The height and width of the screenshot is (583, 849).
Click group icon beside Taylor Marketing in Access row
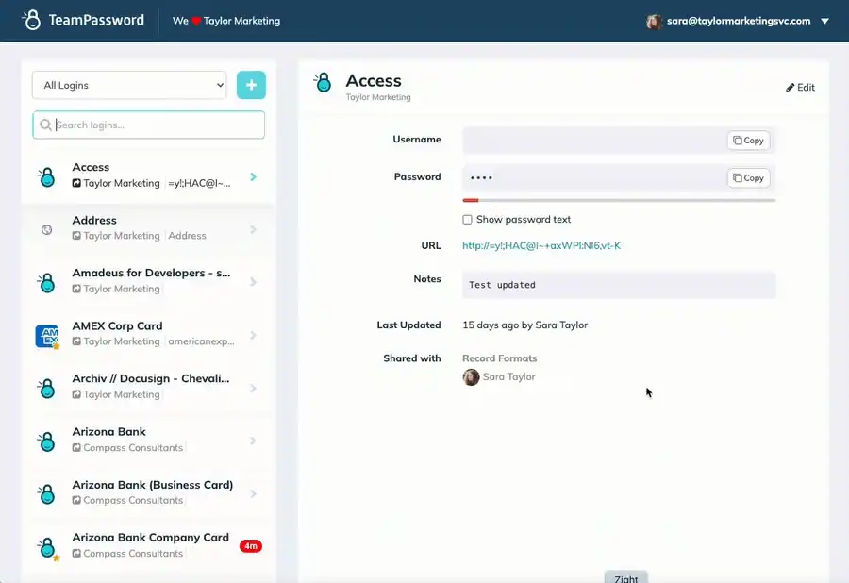tap(76, 184)
